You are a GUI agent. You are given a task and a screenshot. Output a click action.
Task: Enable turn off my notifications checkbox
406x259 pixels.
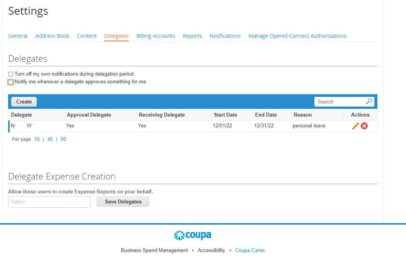tap(11, 74)
